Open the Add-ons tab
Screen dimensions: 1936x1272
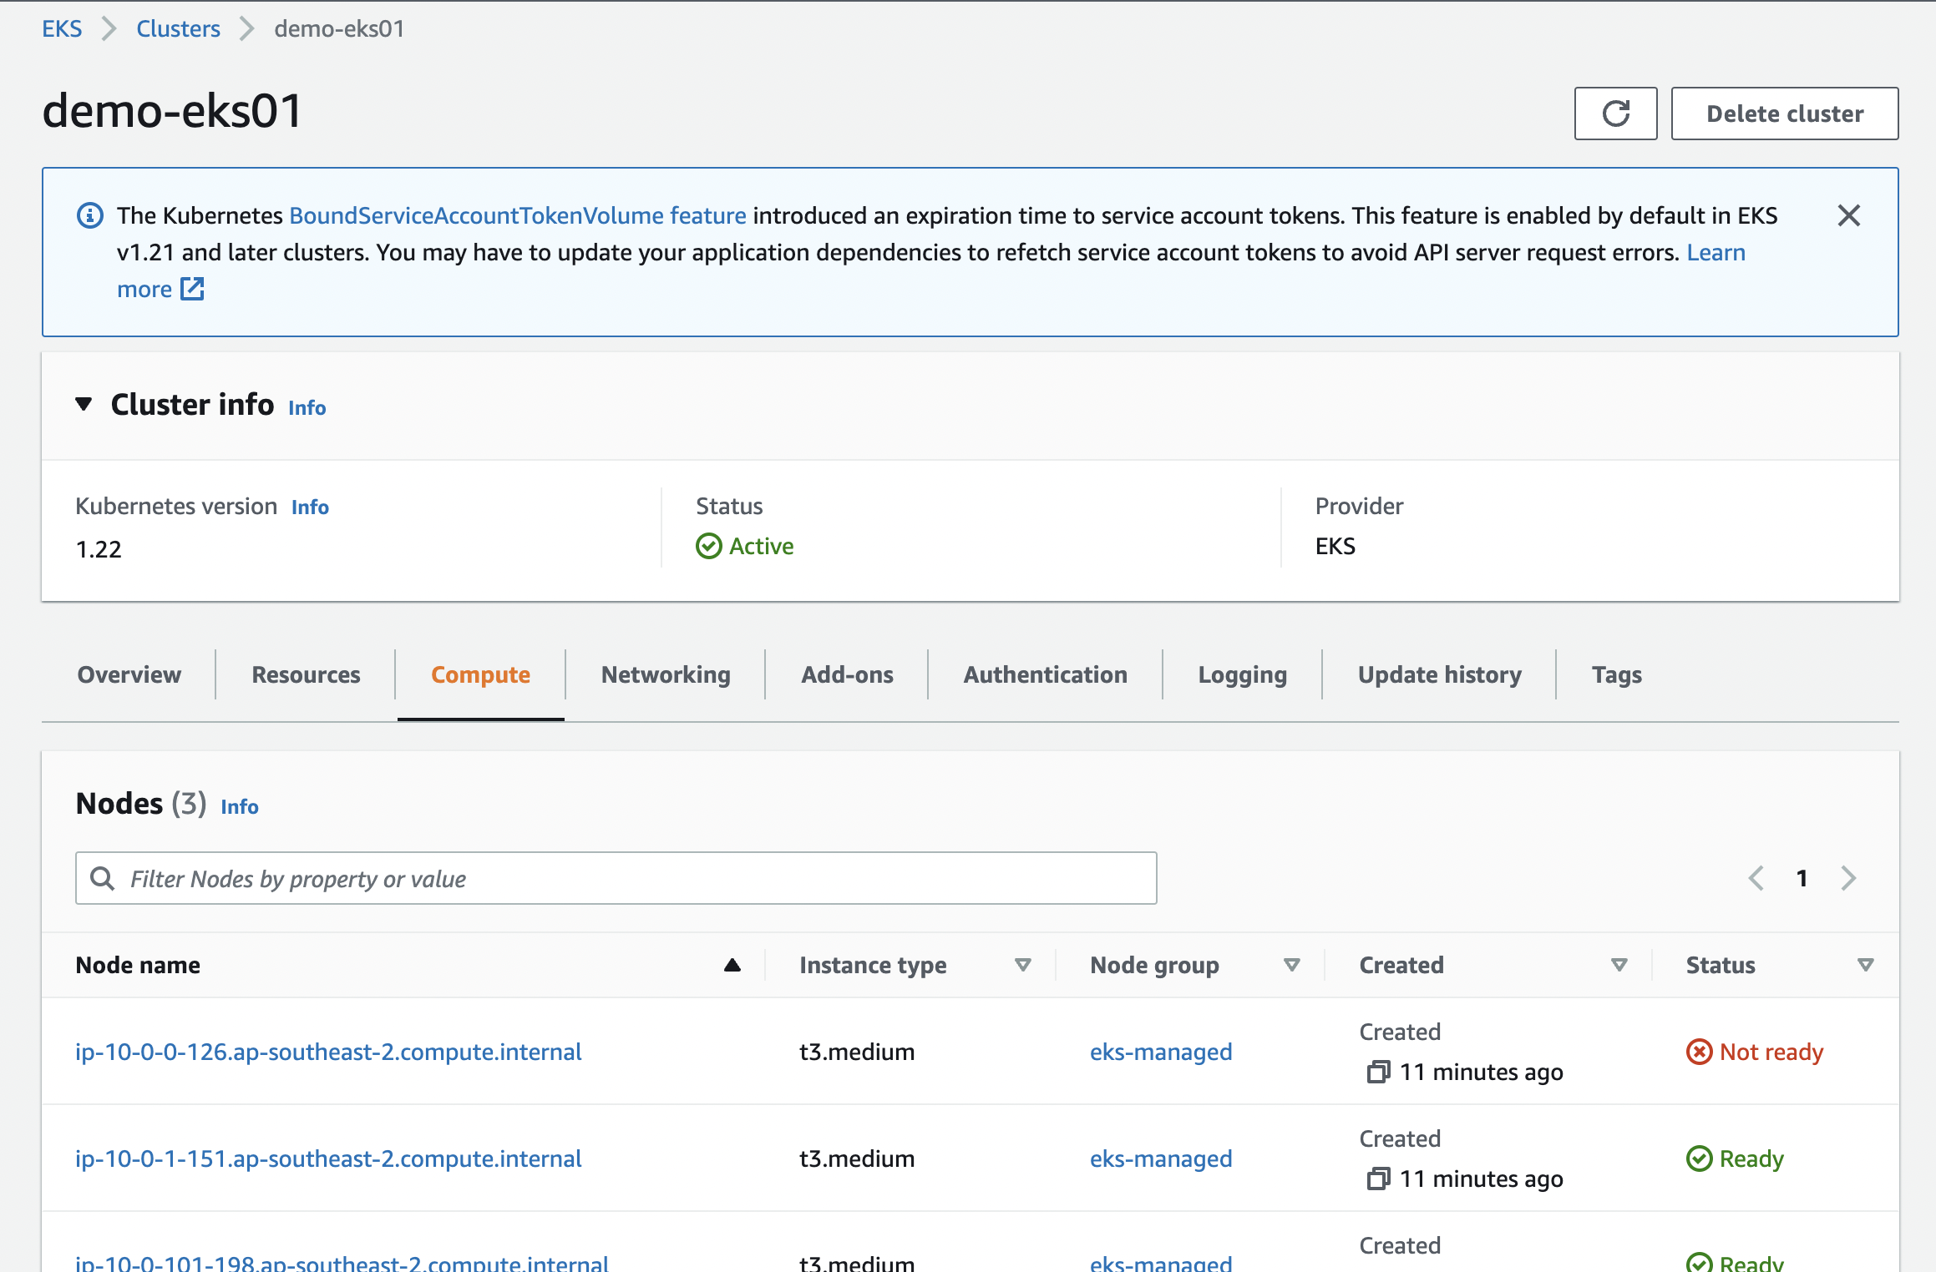click(846, 674)
